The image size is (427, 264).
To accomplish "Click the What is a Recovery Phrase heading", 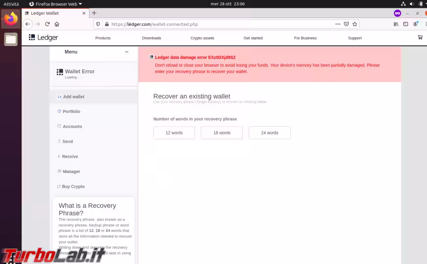I will point(88,209).
